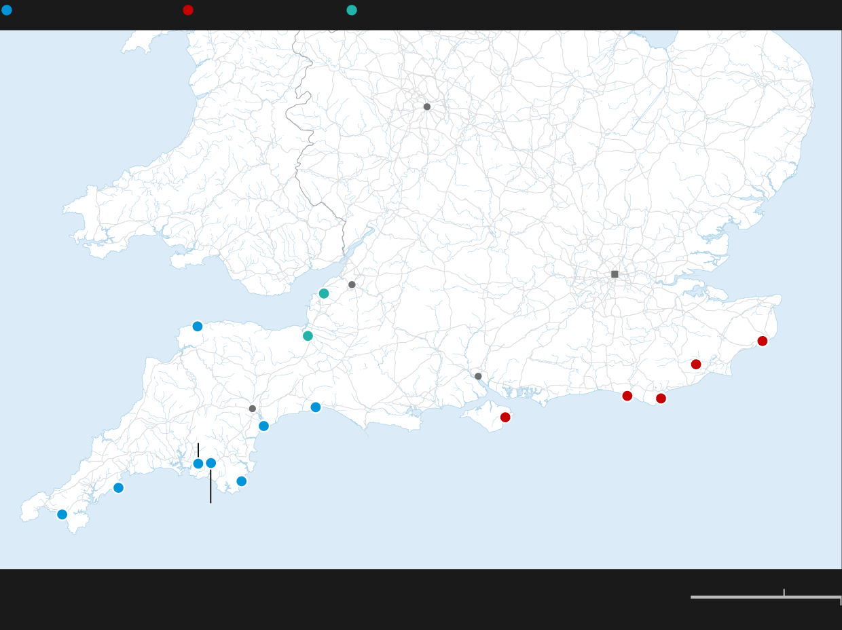Select the northern teal marker near Bristol Channel
The height and width of the screenshot is (630, 842).
tap(324, 293)
